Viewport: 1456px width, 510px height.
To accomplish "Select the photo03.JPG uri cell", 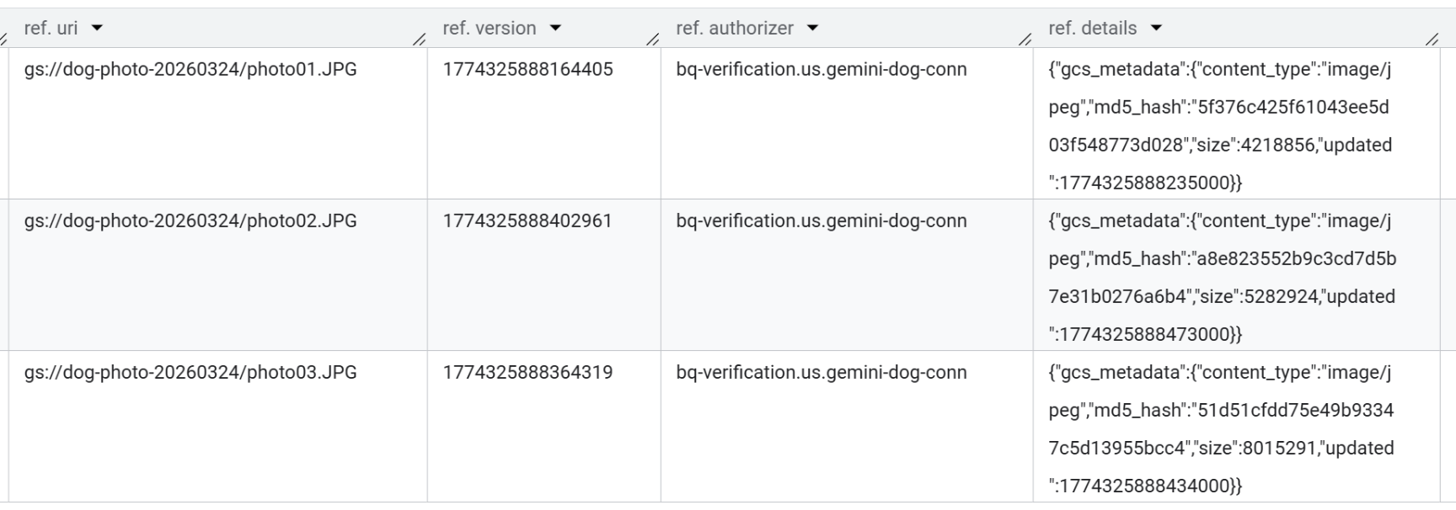I will pos(190,373).
